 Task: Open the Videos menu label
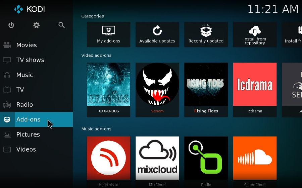click(x=26, y=150)
